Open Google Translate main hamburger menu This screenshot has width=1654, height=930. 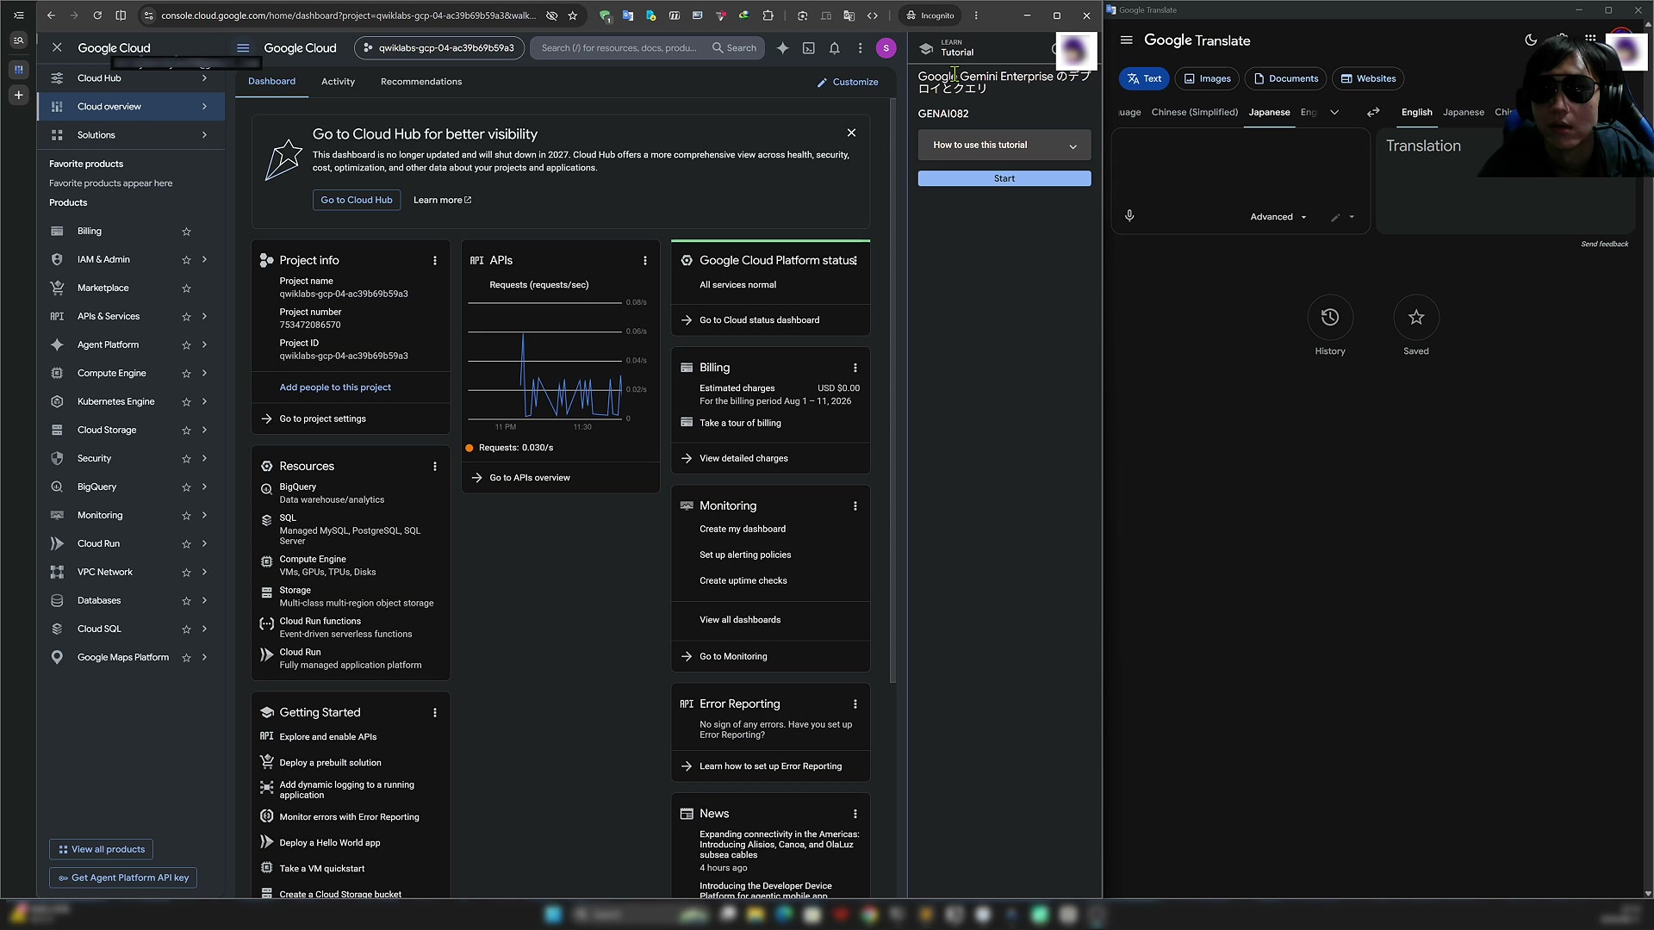coord(1126,40)
